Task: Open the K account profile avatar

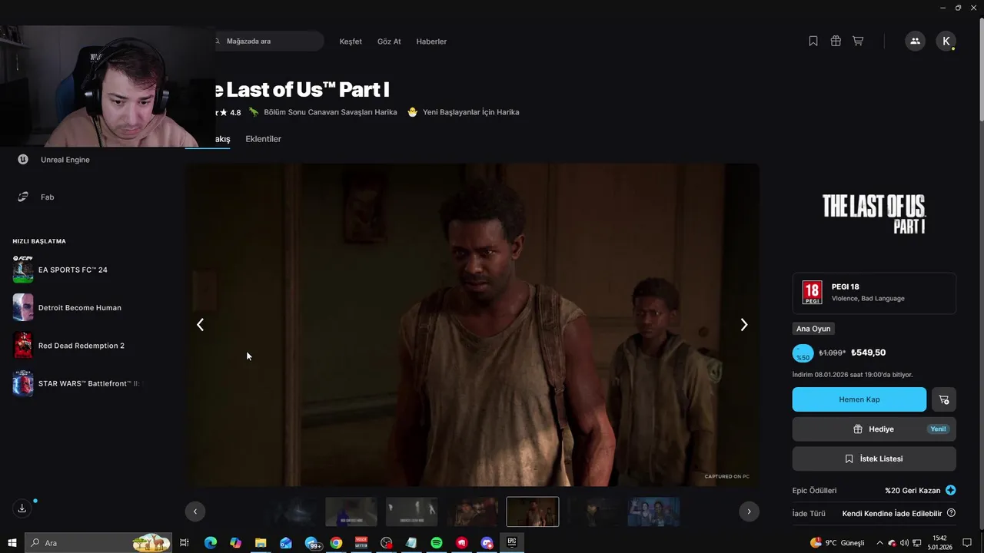Action: click(x=946, y=41)
